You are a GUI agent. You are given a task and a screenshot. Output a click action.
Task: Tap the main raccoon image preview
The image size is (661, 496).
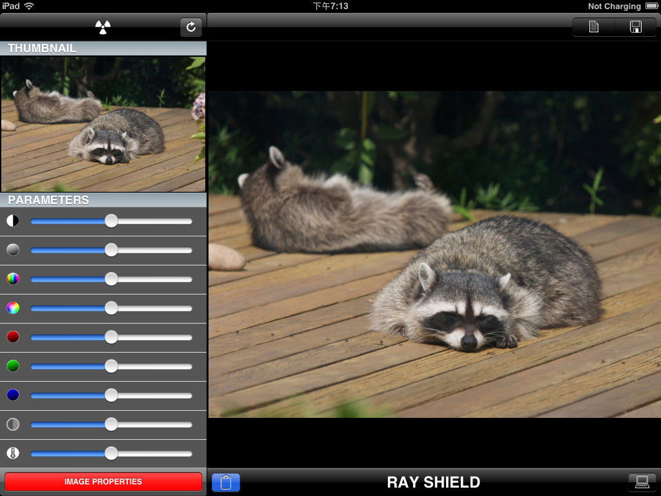pyautogui.click(x=434, y=254)
